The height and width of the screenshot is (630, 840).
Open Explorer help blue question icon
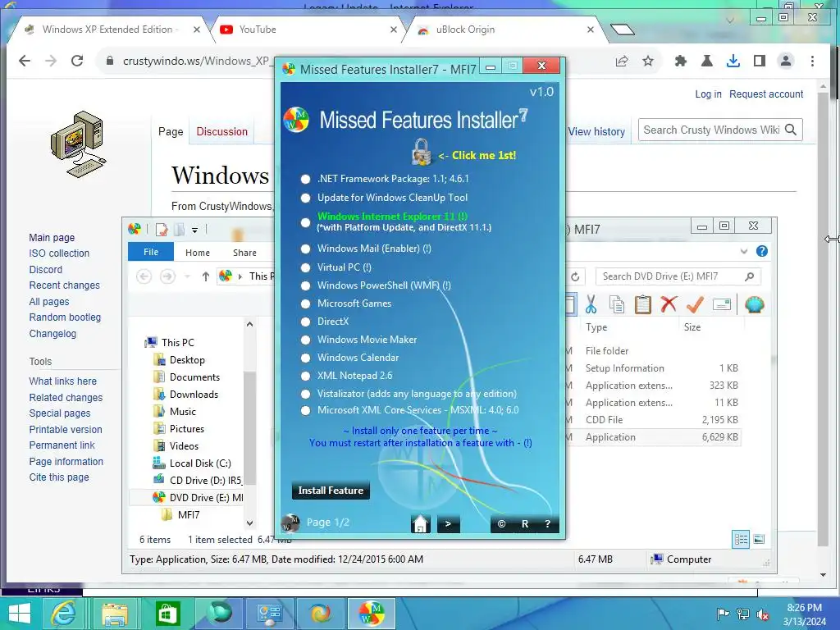point(762,251)
